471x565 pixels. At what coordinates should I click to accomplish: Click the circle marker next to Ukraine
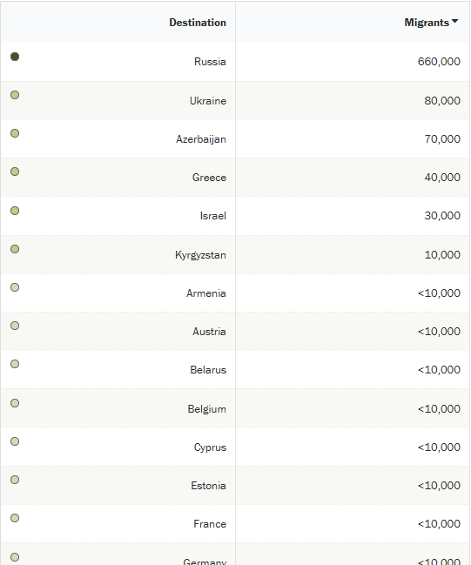(15, 95)
